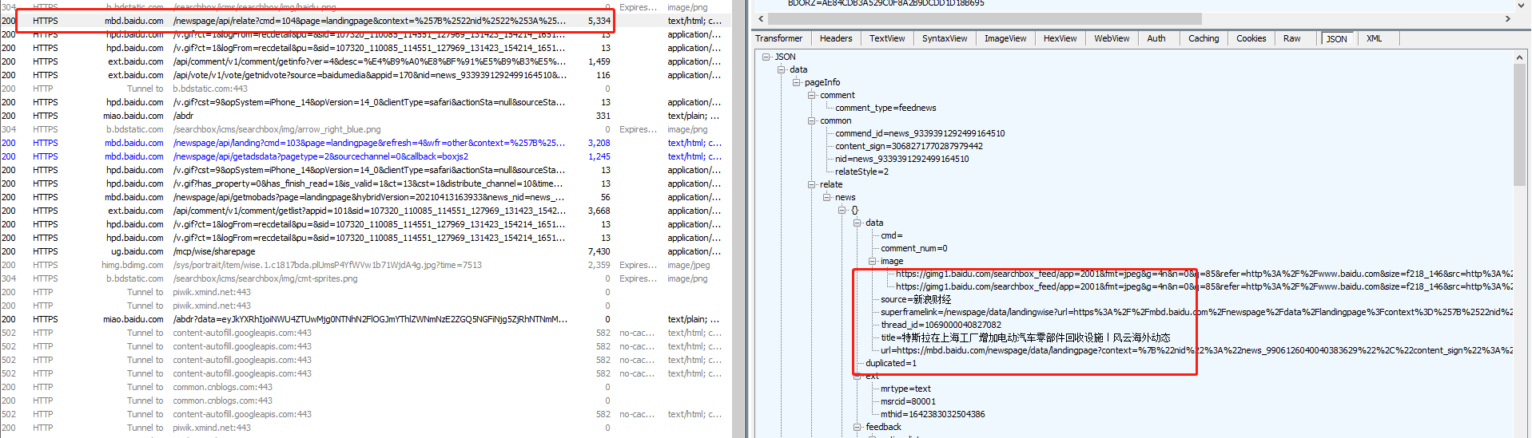1532x438 pixels.
Task: Select the /newspage/api/getmobads session
Action: [x=365, y=197]
